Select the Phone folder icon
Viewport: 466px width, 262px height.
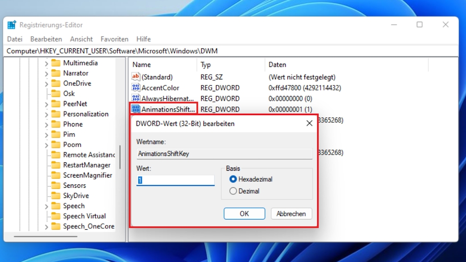coord(55,124)
